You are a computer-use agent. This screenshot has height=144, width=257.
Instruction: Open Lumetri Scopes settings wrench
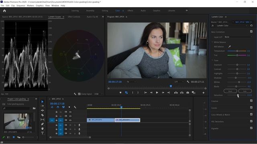pyautogui.click(x=75, y=94)
